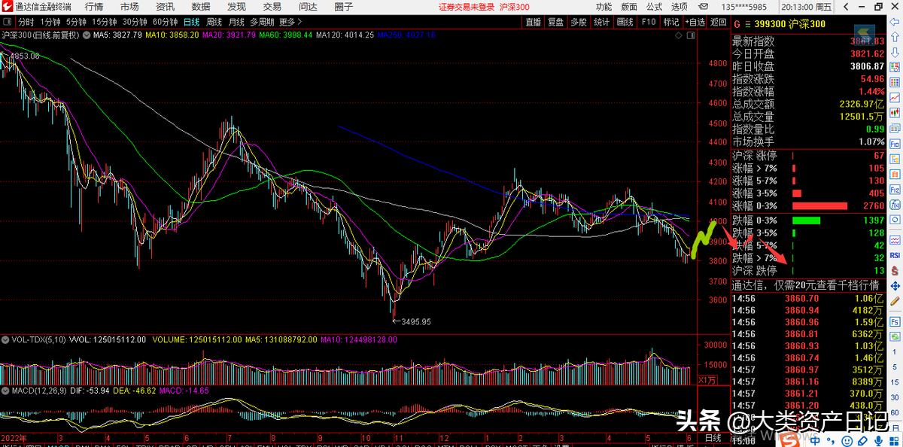Switch to the 月线 monthly tab
Viewport: 903px width, 447px height.
(x=236, y=23)
